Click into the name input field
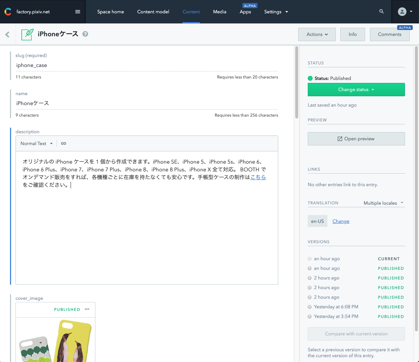 tap(147, 103)
